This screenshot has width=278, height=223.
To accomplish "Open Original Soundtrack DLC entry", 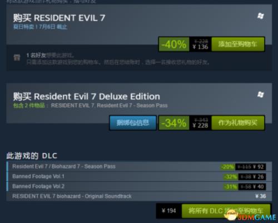I will (139, 196).
